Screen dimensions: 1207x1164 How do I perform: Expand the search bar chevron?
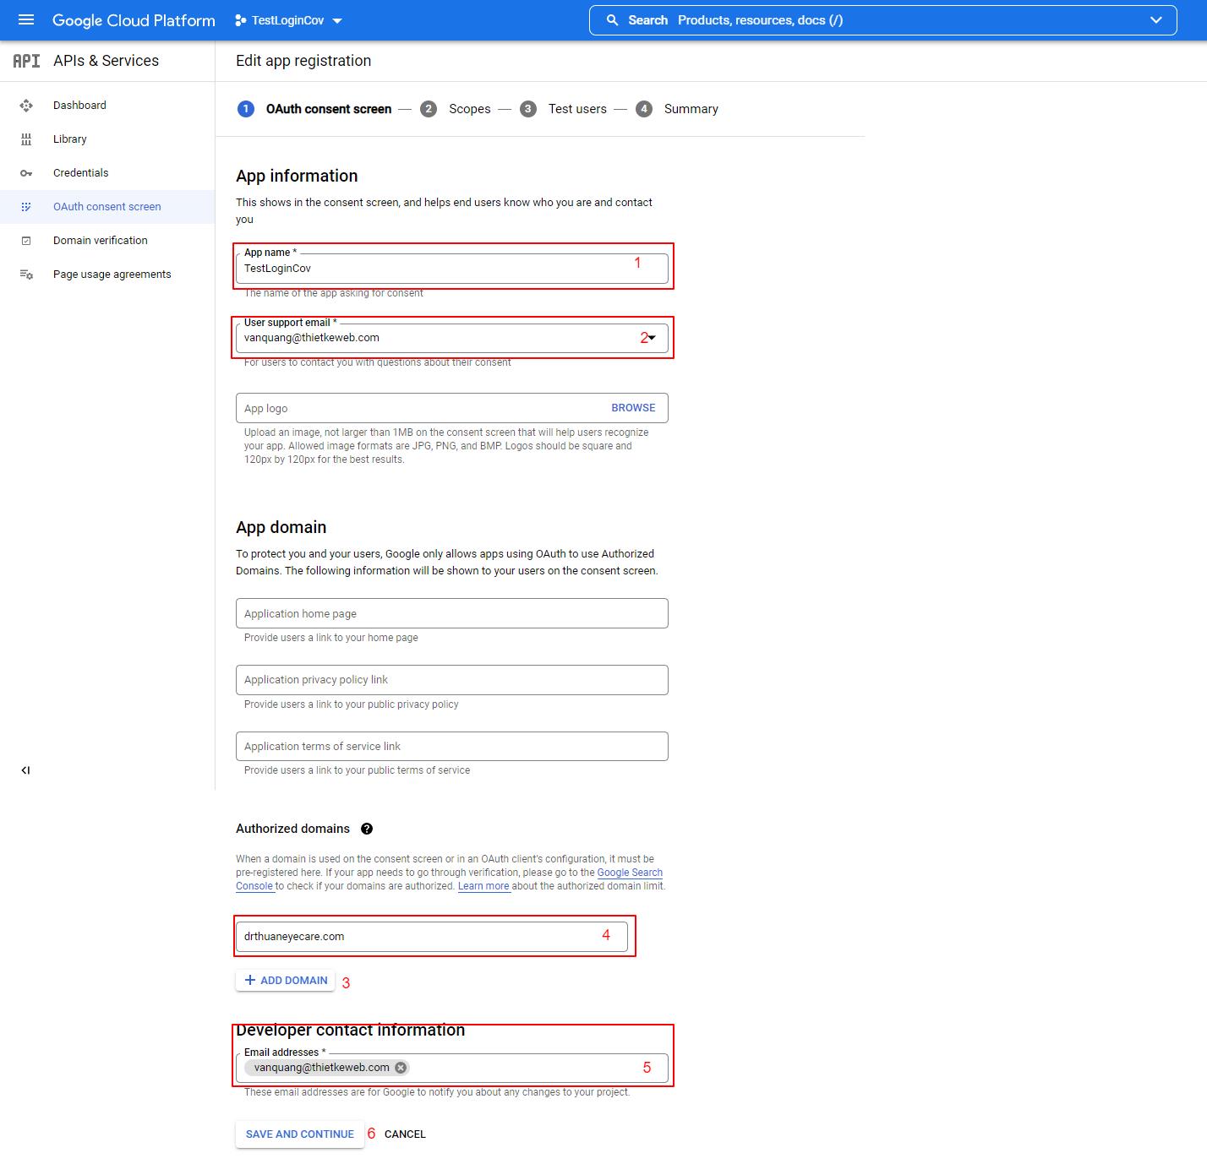1156,20
